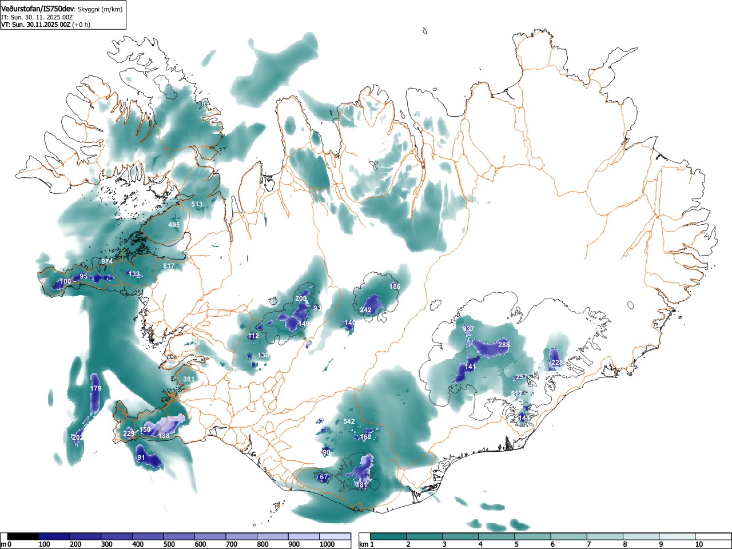The image size is (732, 549).
Task: Click the 181 visibility value on map
Action: (x=361, y=485)
